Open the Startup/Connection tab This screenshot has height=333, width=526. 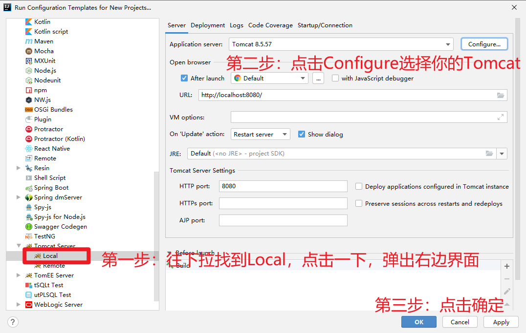pos(325,25)
